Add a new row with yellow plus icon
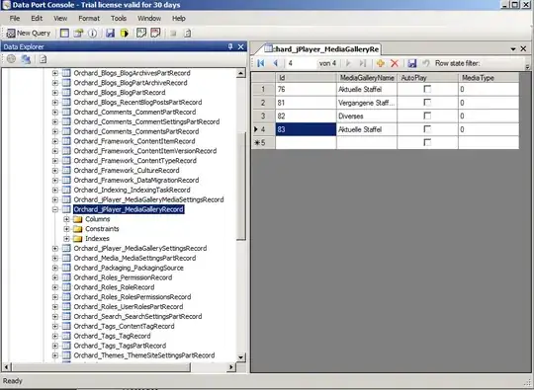 [381, 63]
